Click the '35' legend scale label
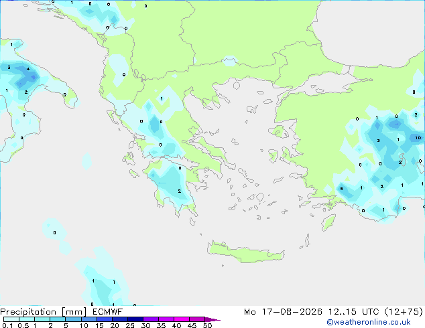The height and width of the screenshot is (328, 425). point(161,325)
